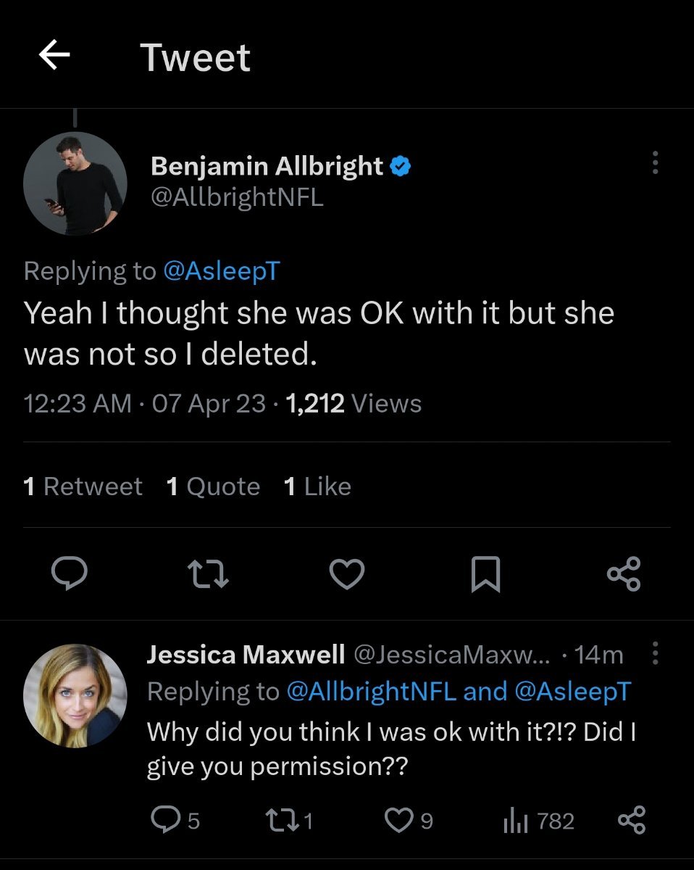Reply to Benjamin Allbright's tweet

[x=70, y=575]
